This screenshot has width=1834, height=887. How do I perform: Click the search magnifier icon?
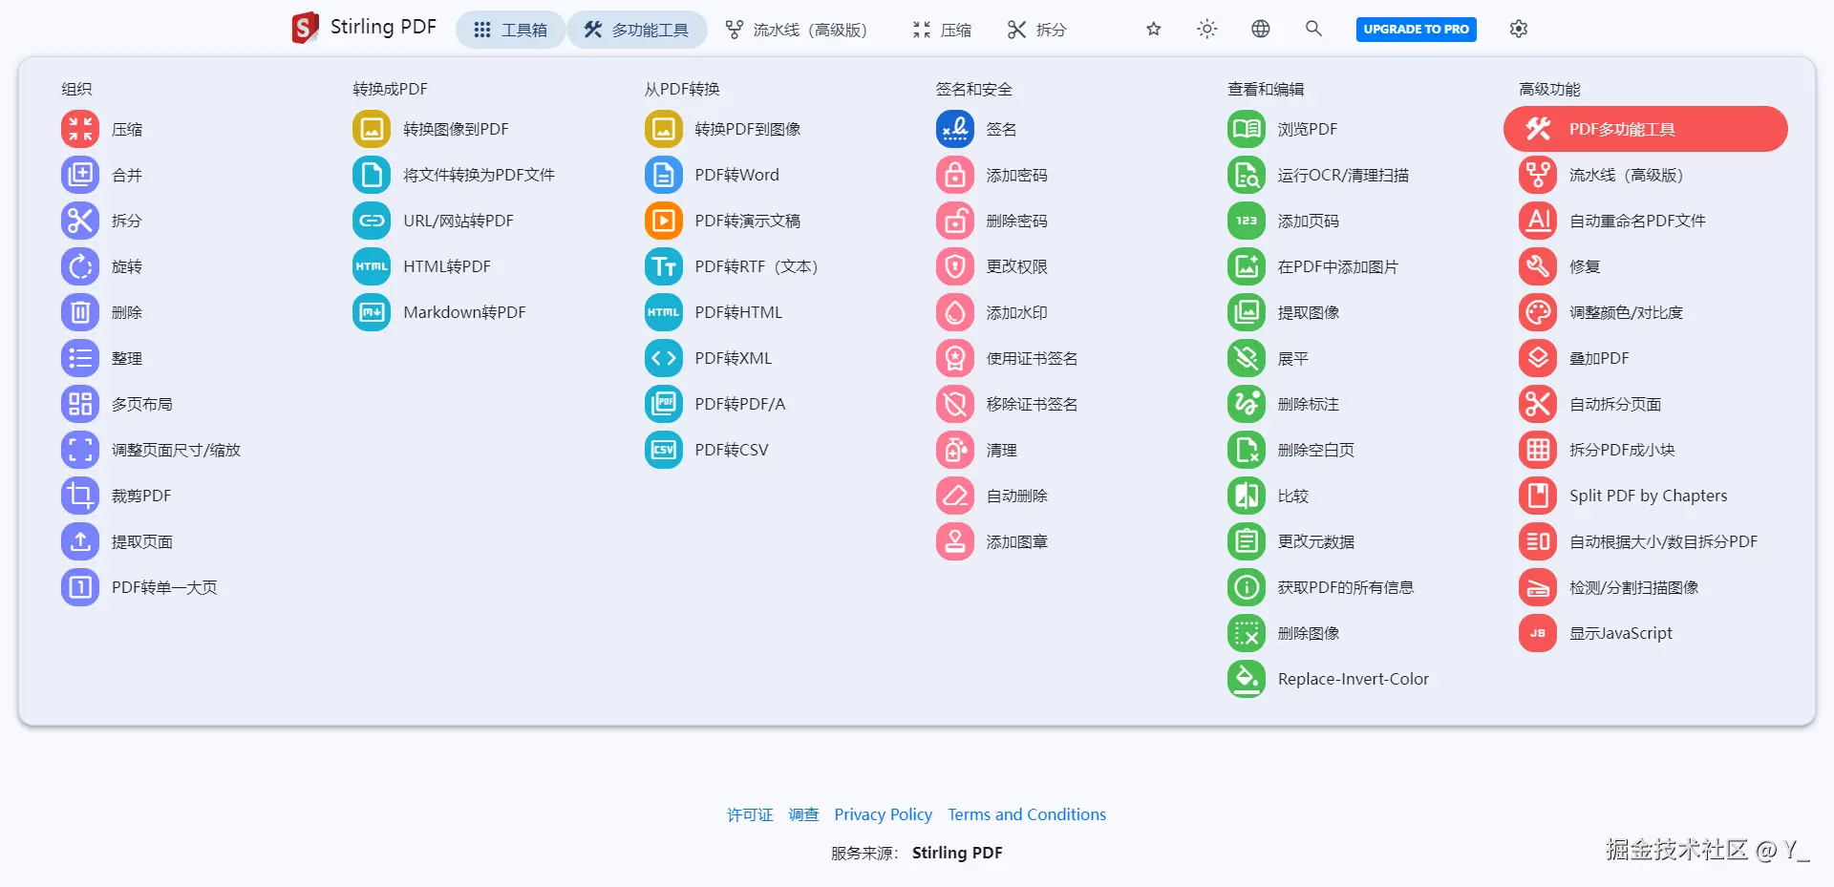coord(1314,29)
